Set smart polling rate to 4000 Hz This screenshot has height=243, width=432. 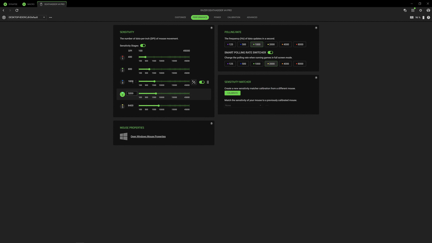click(285, 64)
